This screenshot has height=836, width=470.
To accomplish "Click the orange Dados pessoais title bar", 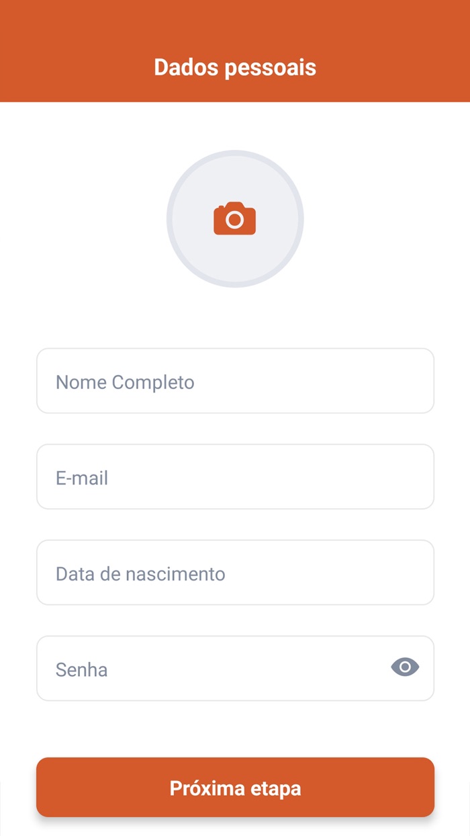I will click(x=234, y=67).
